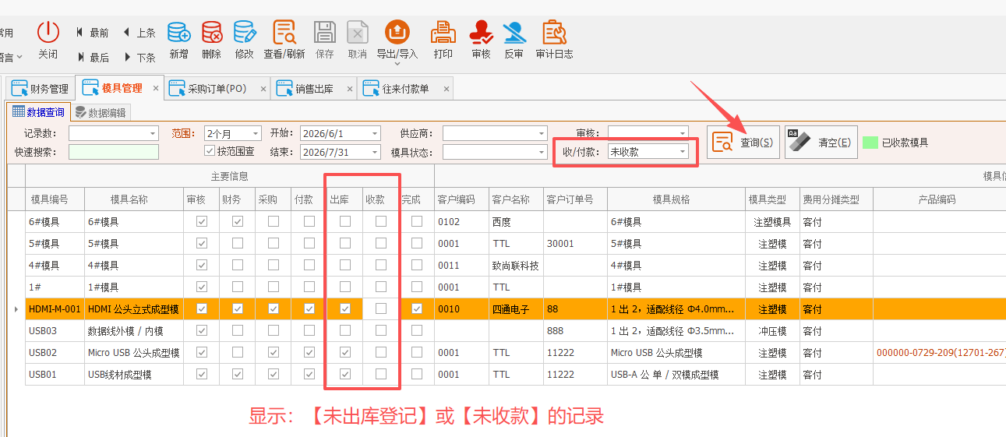Click the 打印 print icon

pos(443,33)
